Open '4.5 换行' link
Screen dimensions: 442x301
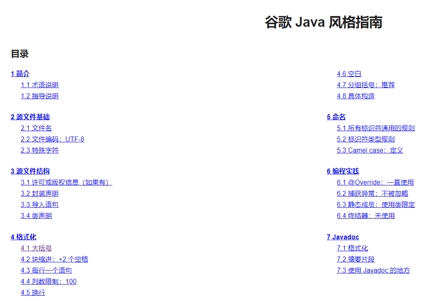[x=33, y=292]
